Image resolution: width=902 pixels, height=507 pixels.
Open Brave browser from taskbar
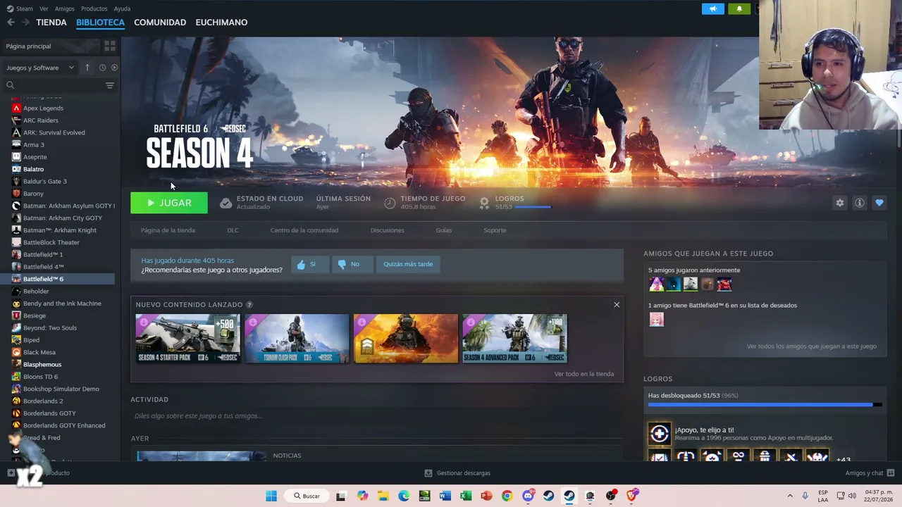(632, 496)
